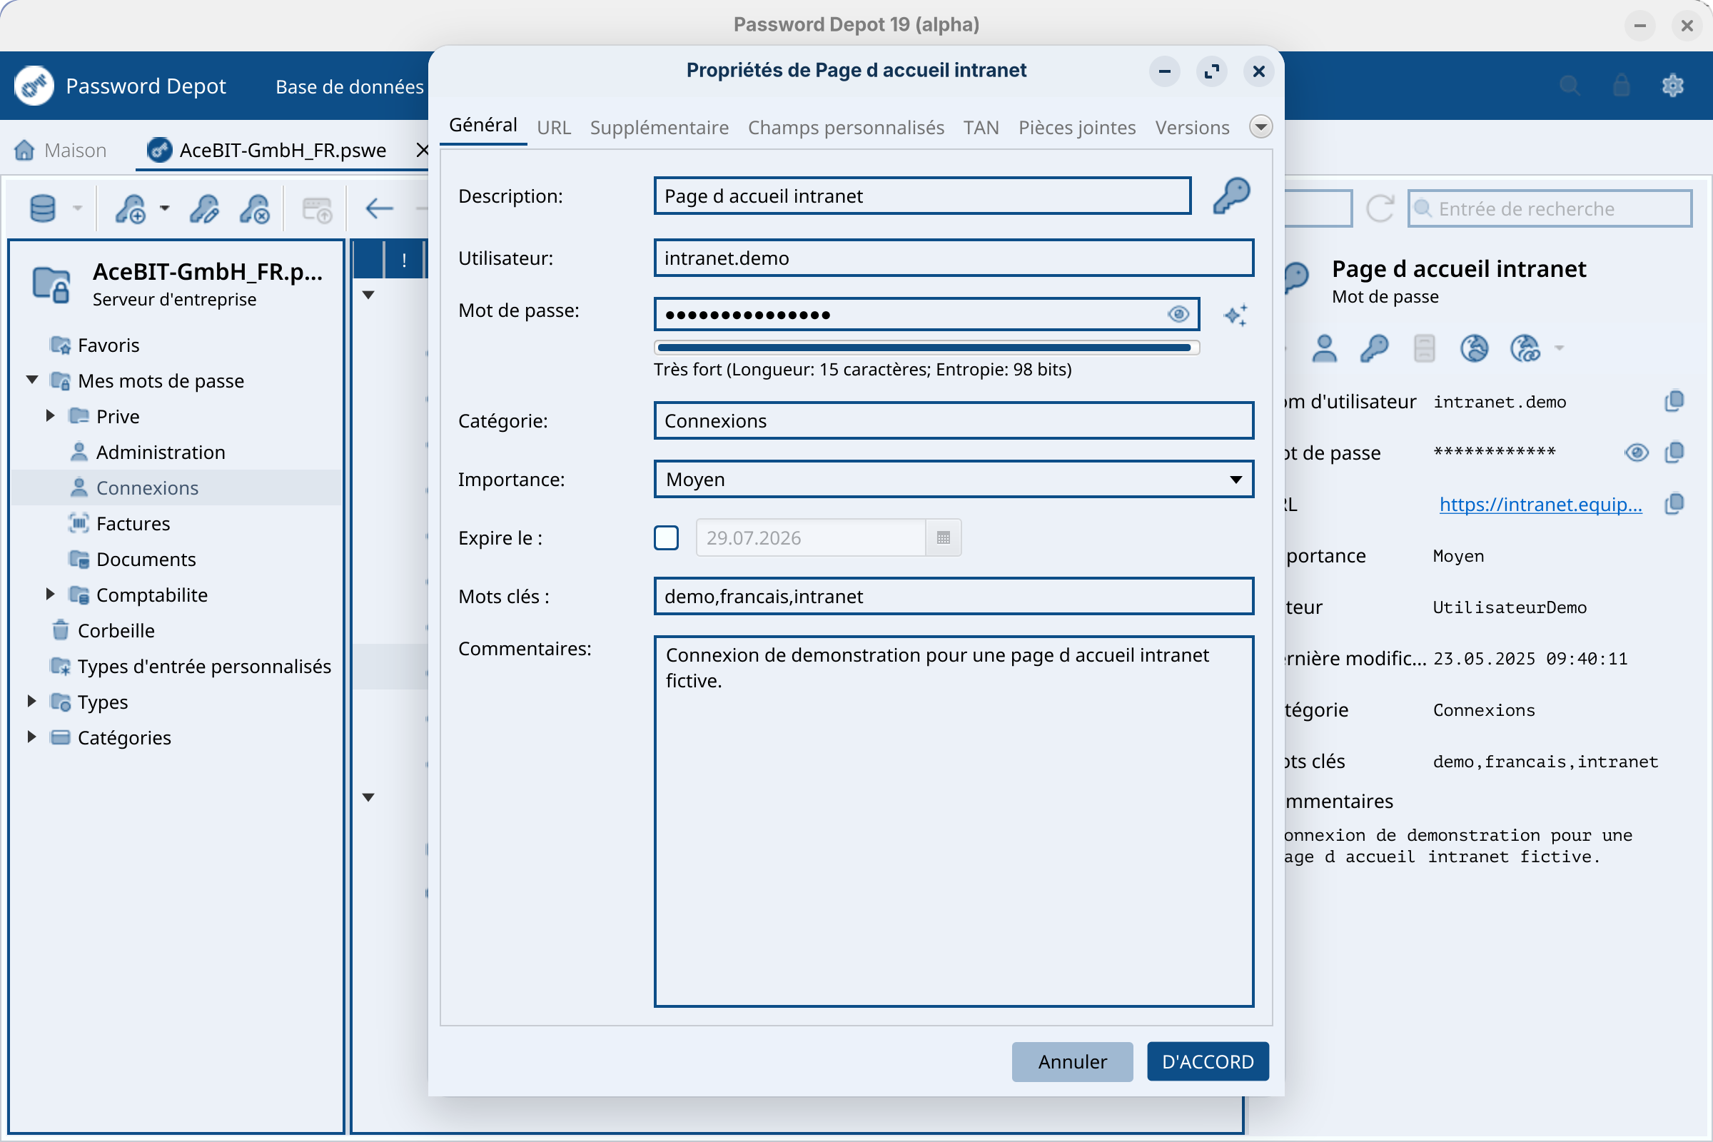
Task: Expand the Types node
Action: [x=32, y=701]
